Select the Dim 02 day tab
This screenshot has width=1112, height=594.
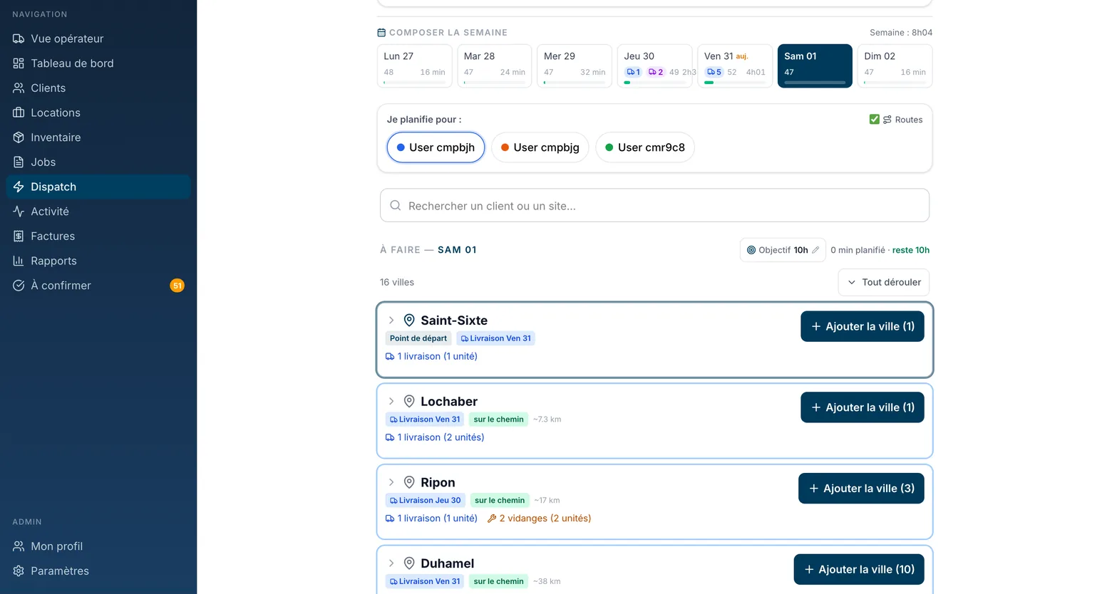point(895,66)
